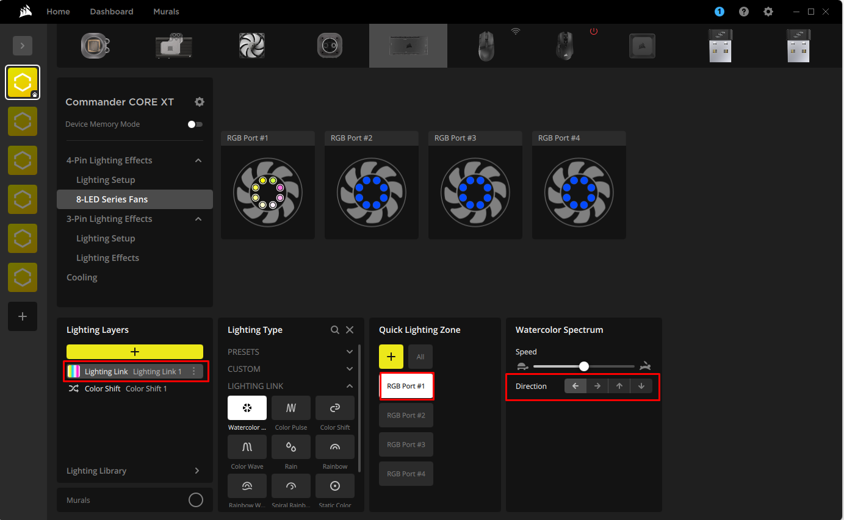Select the wireless mouse device icon

486,46
